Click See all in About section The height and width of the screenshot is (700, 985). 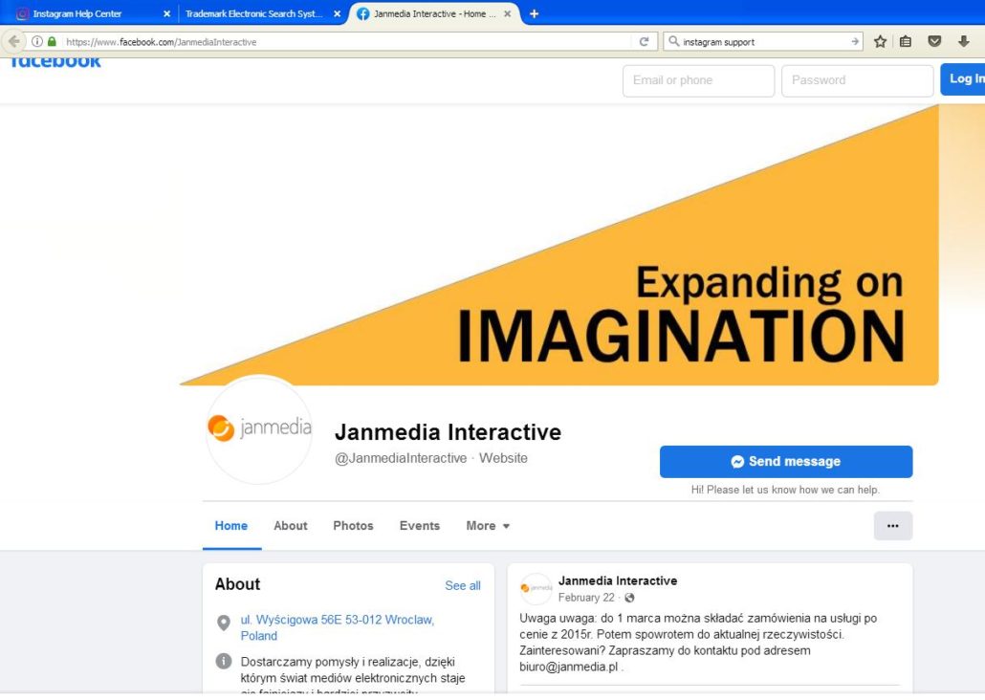463,585
